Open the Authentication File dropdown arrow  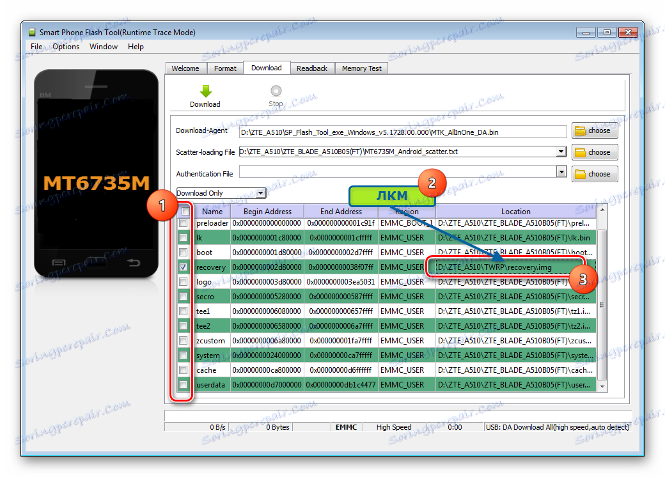point(562,173)
